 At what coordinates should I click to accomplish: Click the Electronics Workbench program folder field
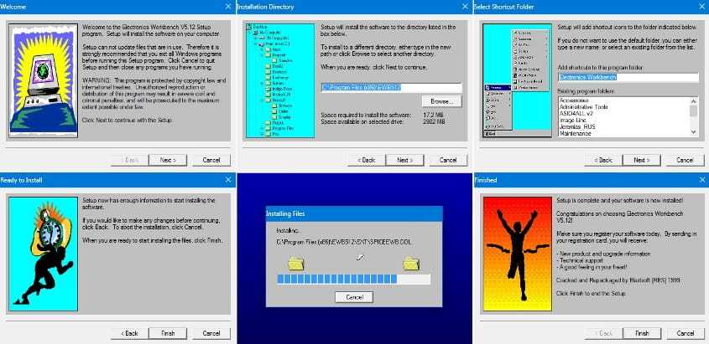628,77
